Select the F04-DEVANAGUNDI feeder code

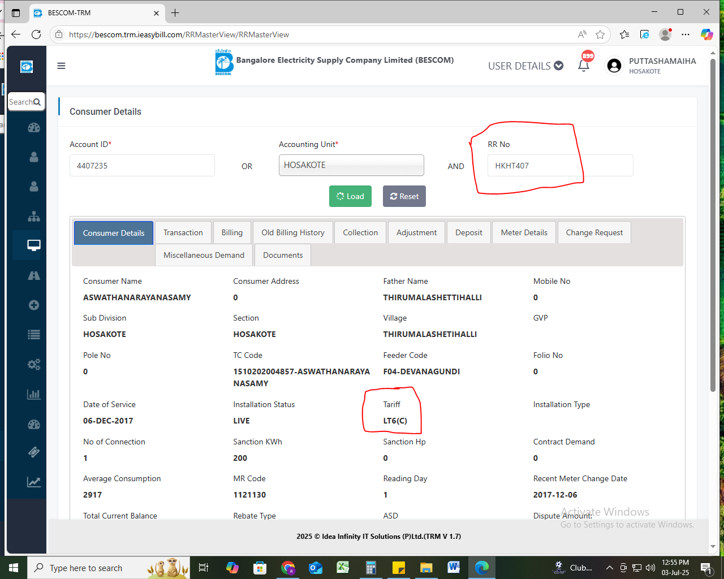pyautogui.click(x=421, y=371)
